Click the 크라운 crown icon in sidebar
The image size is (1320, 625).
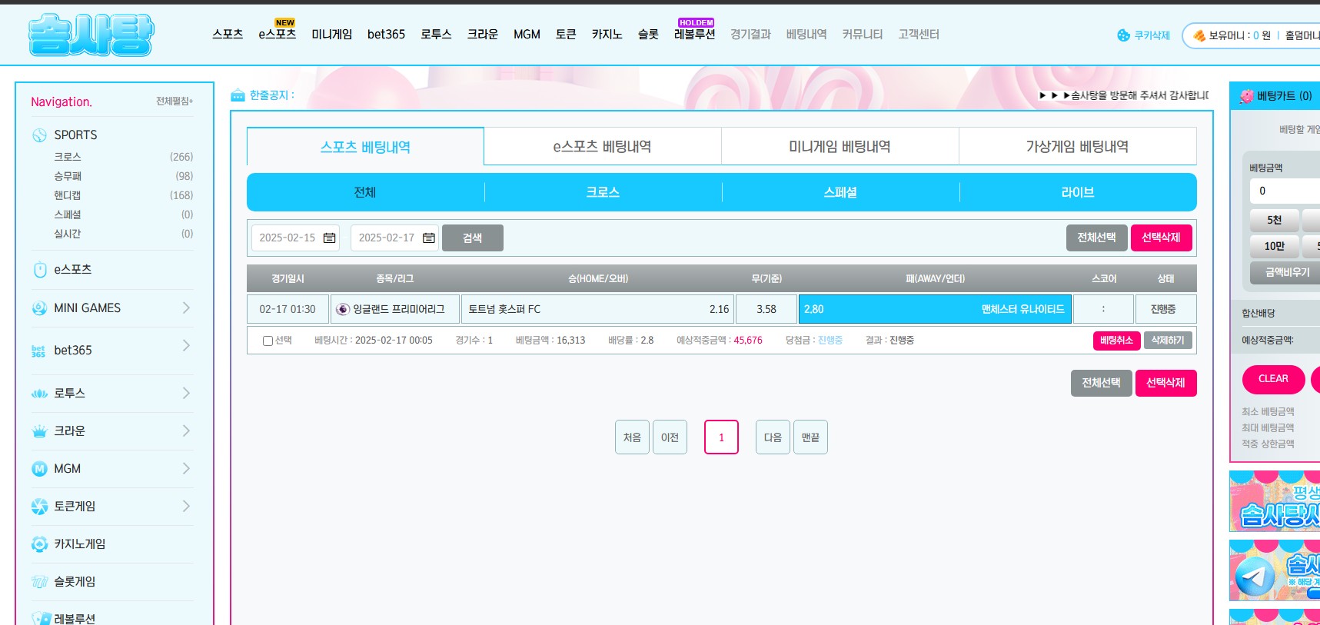click(x=40, y=431)
